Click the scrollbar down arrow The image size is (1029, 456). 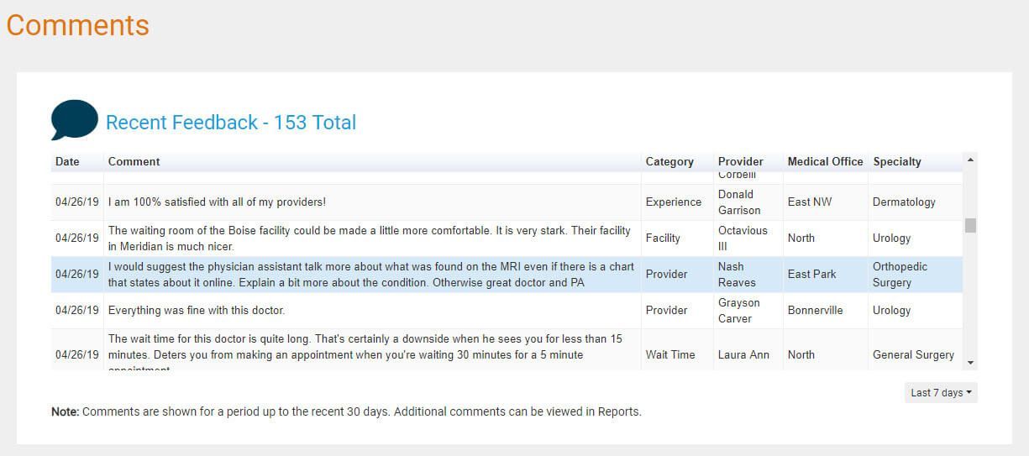coord(970,363)
